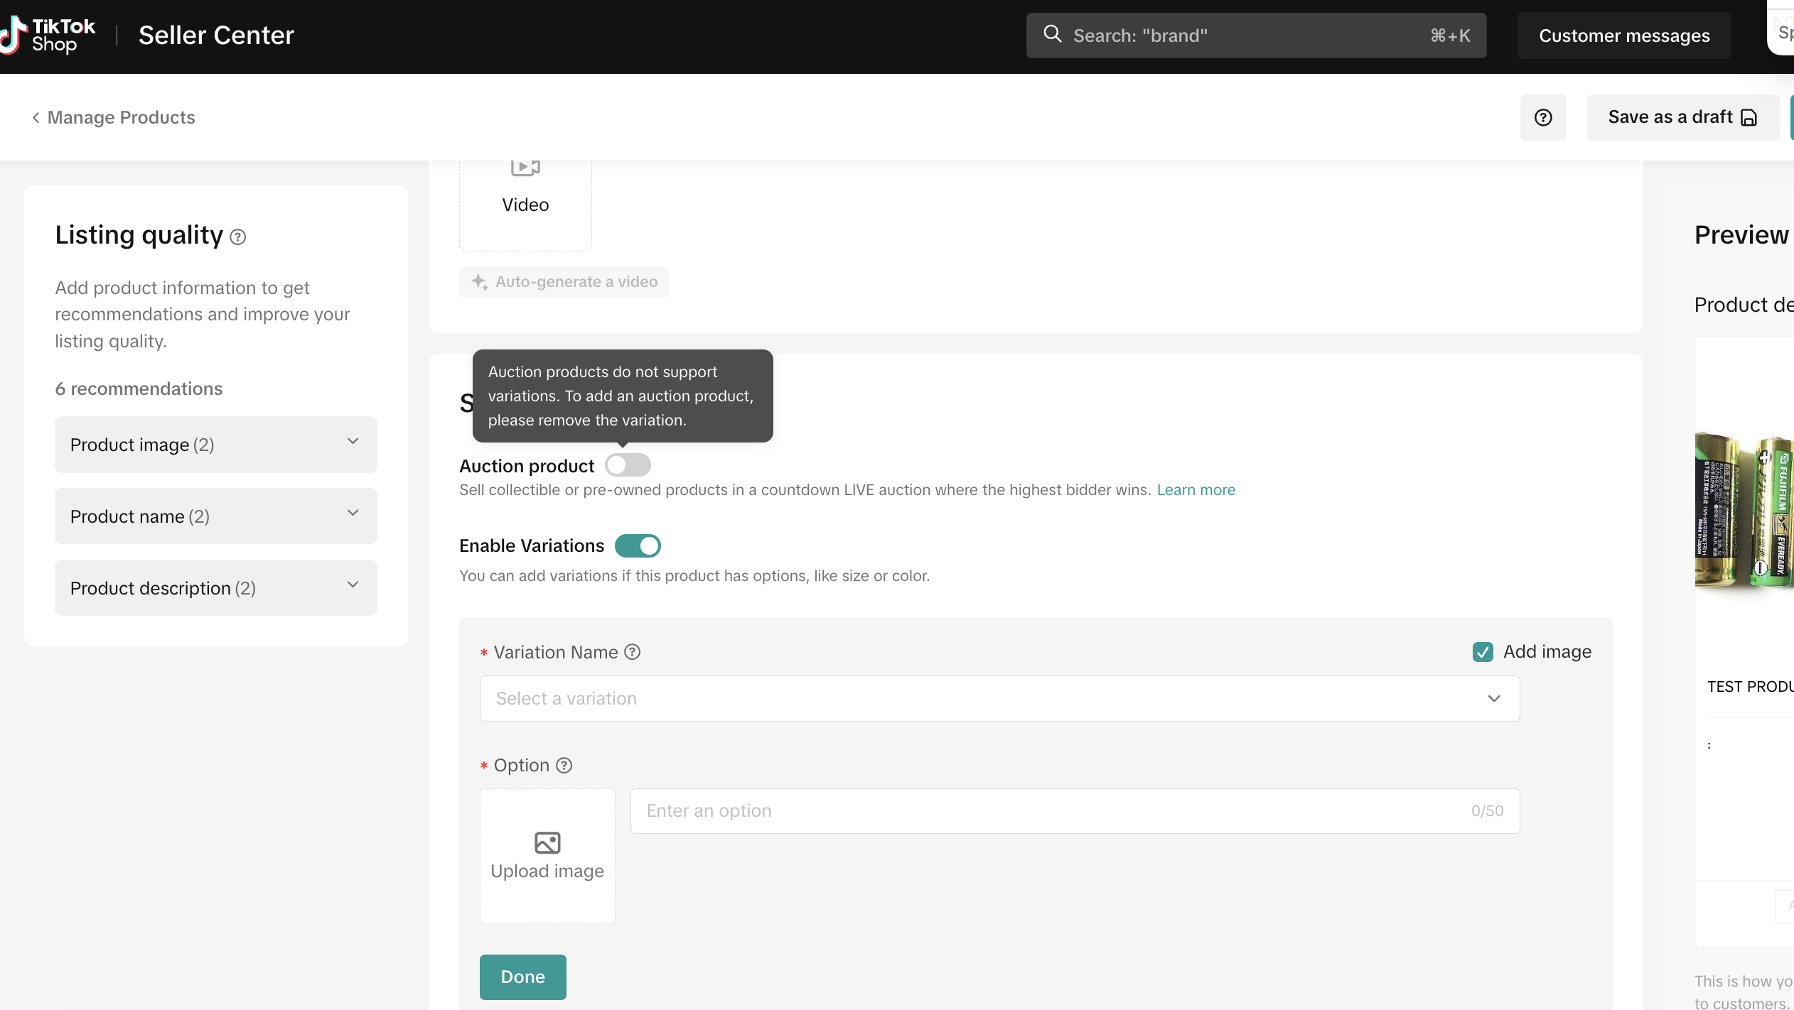Click Listing quality info icon
Image resolution: width=1794 pixels, height=1010 pixels.
(238, 237)
